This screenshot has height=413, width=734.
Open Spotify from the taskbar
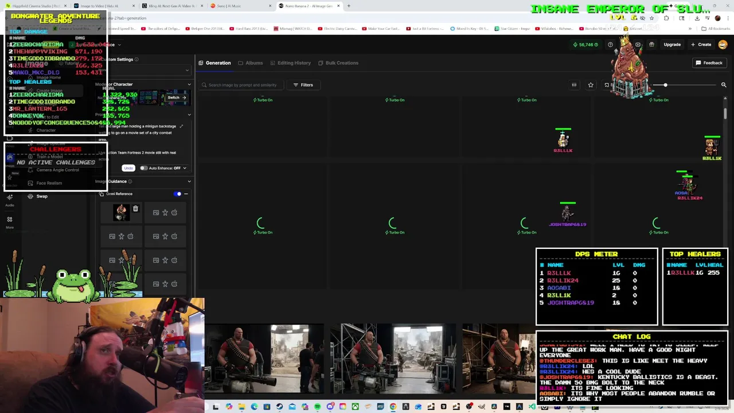[317, 407]
